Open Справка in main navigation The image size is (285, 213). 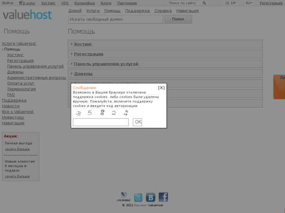click(163, 11)
